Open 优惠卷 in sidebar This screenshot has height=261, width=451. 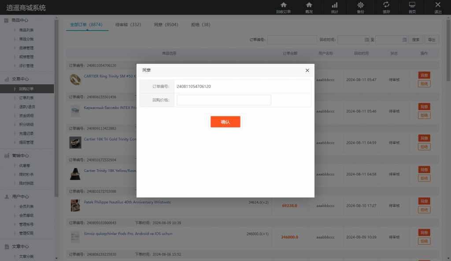click(25, 165)
